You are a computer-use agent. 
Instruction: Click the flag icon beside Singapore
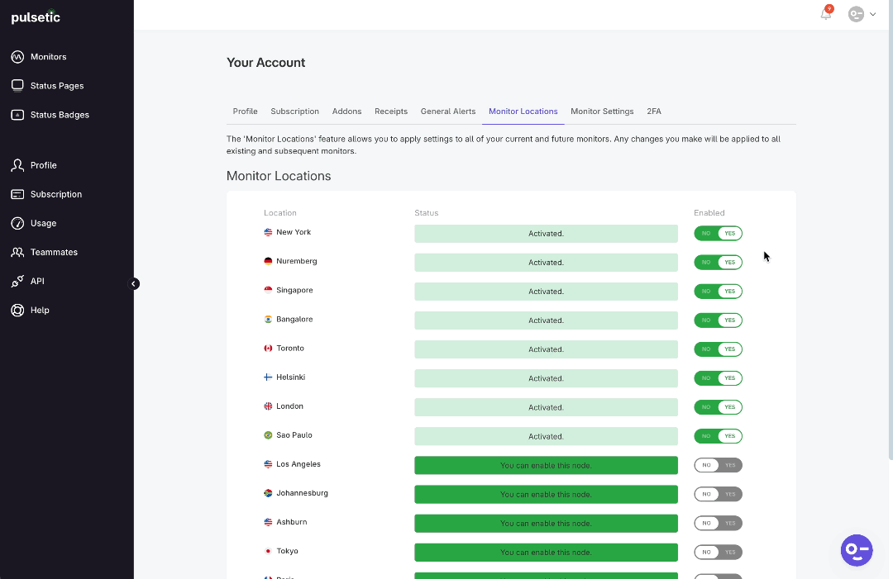pos(268,290)
